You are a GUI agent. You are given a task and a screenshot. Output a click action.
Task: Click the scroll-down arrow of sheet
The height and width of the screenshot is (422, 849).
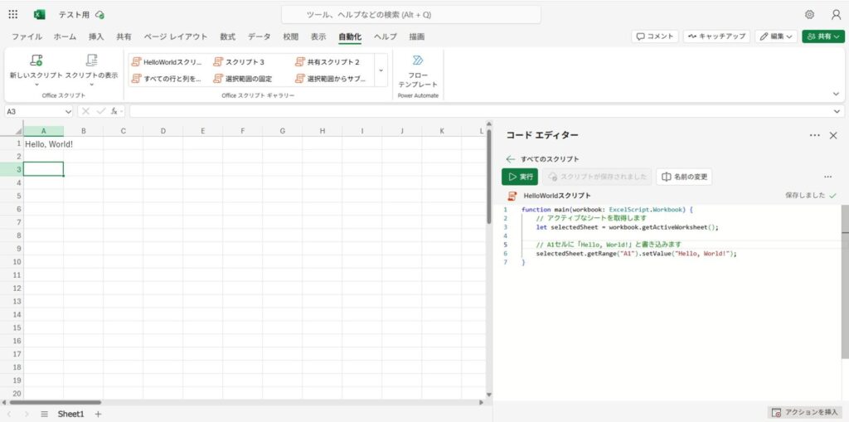[489, 395]
